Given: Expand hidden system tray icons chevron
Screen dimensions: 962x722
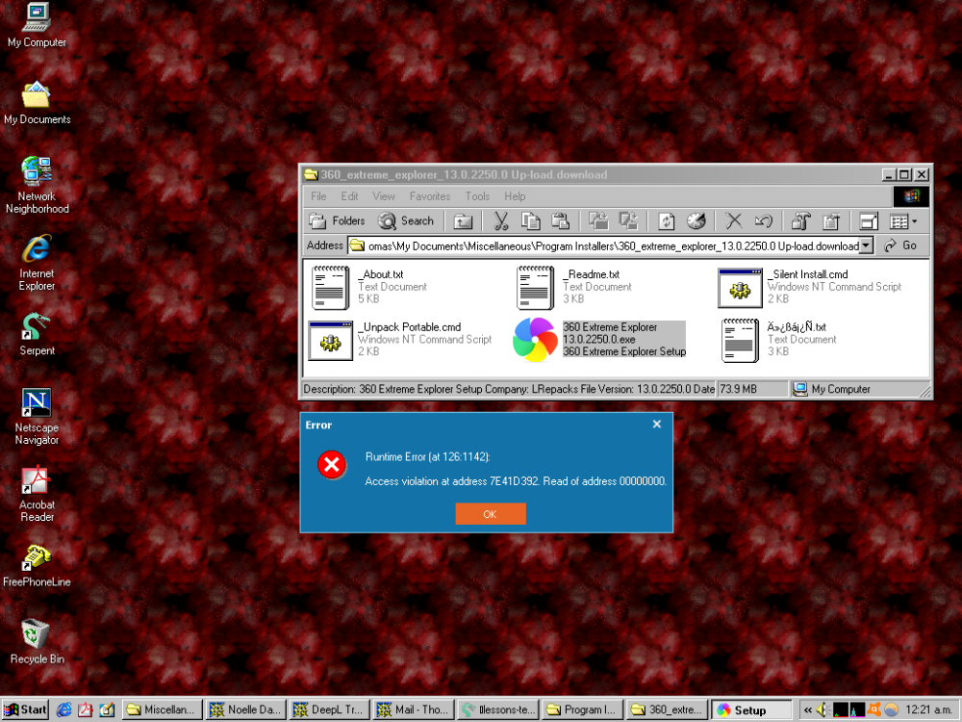Looking at the screenshot, I should [808, 710].
